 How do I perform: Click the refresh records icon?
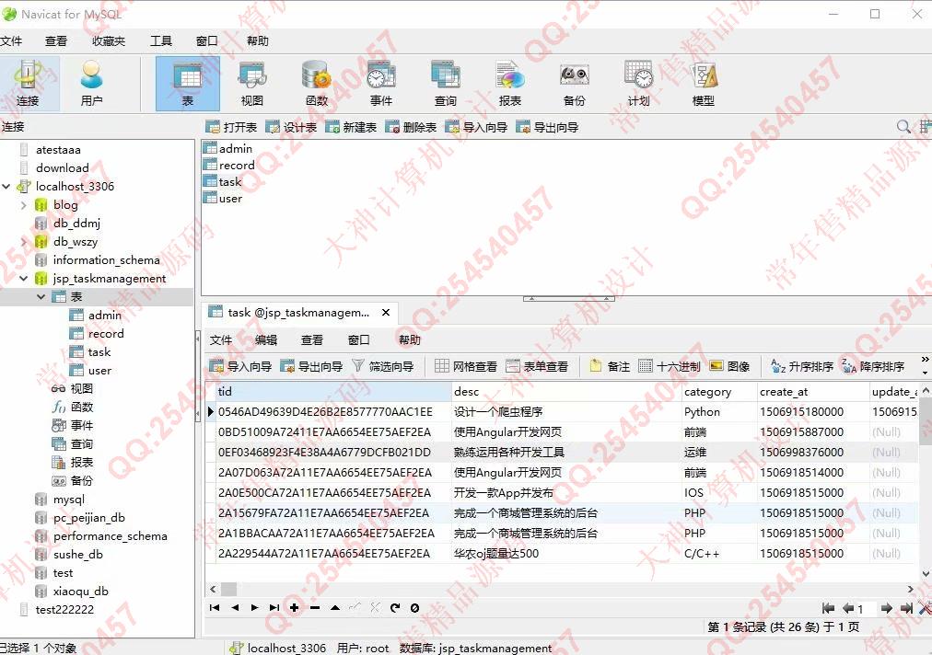[x=395, y=607]
